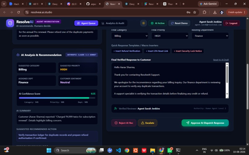Click Approve & Dispatch Response button
249x155 pixels.
click(x=205, y=123)
